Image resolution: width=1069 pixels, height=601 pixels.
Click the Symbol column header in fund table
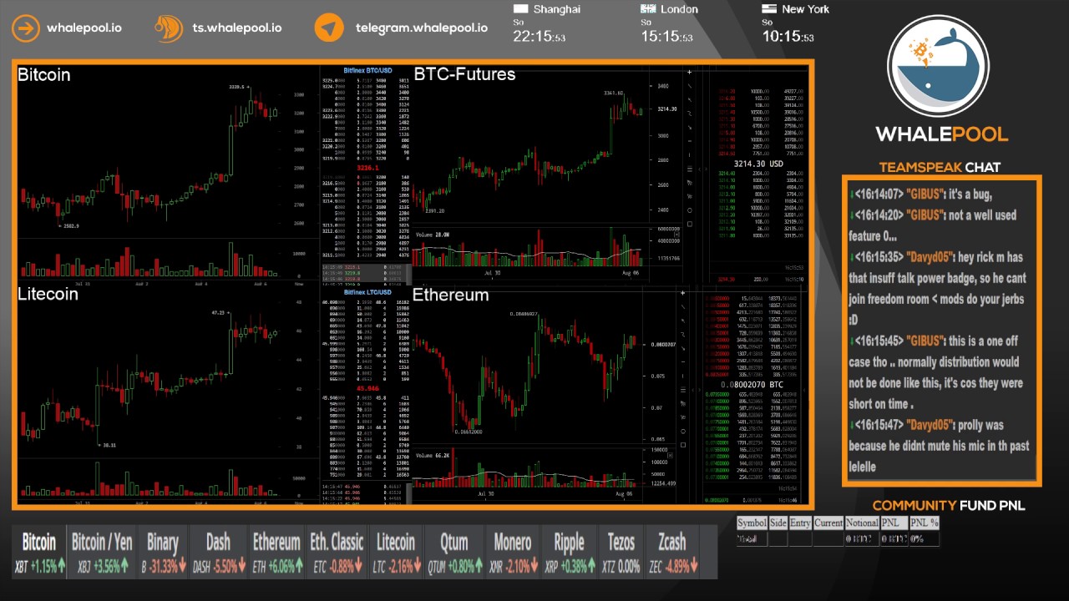pyautogui.click(x=752, y=523)
